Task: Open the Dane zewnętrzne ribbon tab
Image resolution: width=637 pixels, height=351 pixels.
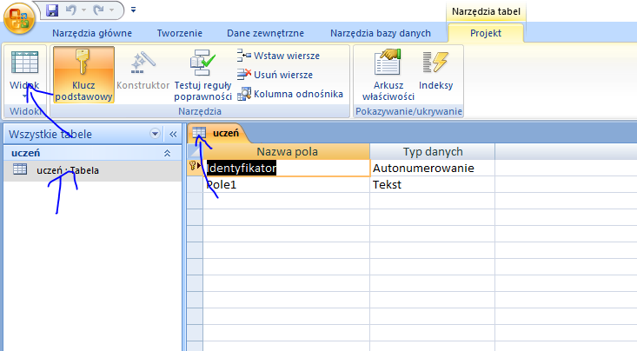Action: [x=261, y=33]
